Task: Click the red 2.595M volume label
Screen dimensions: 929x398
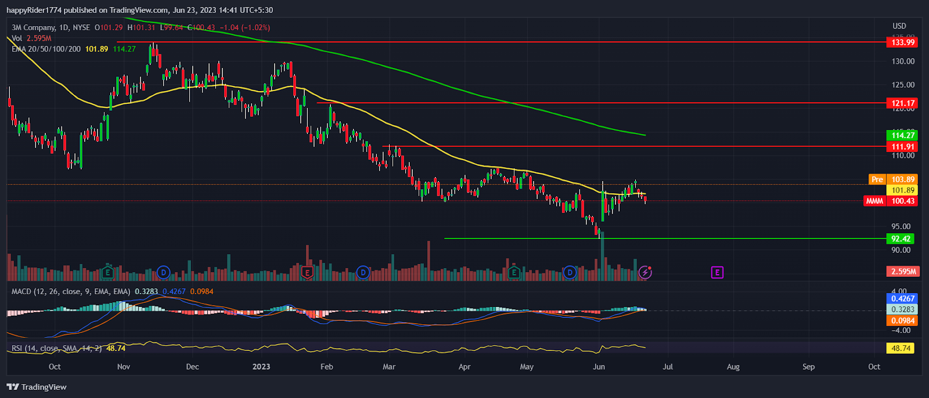Action: [x=903, y=272]
